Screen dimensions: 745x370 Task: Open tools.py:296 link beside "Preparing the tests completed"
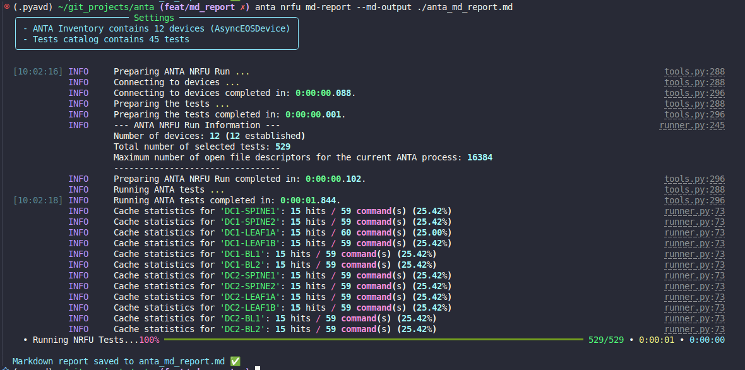pos(694,114)
